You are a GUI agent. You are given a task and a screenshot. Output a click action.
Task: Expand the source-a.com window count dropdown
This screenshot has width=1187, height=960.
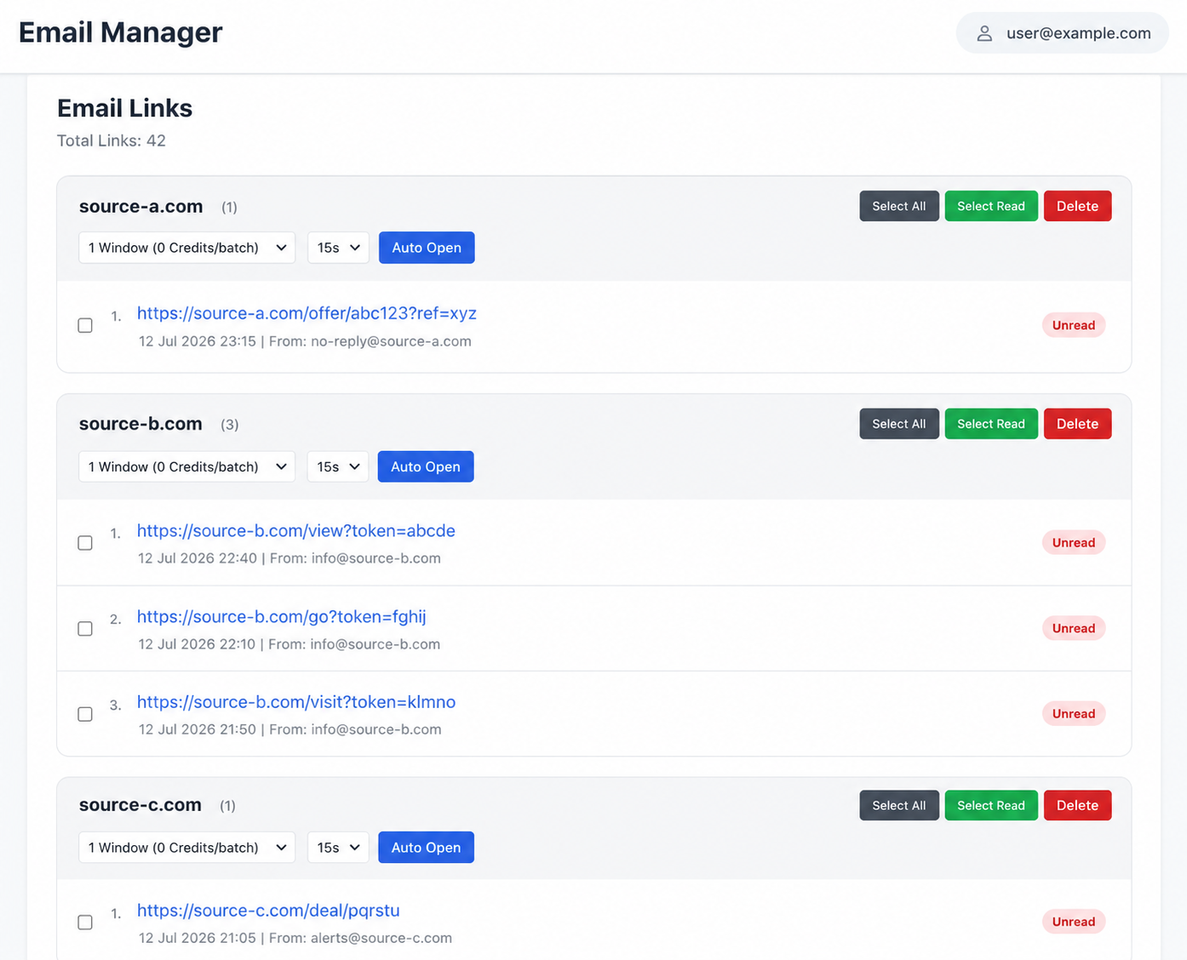(x=187, y=248)
